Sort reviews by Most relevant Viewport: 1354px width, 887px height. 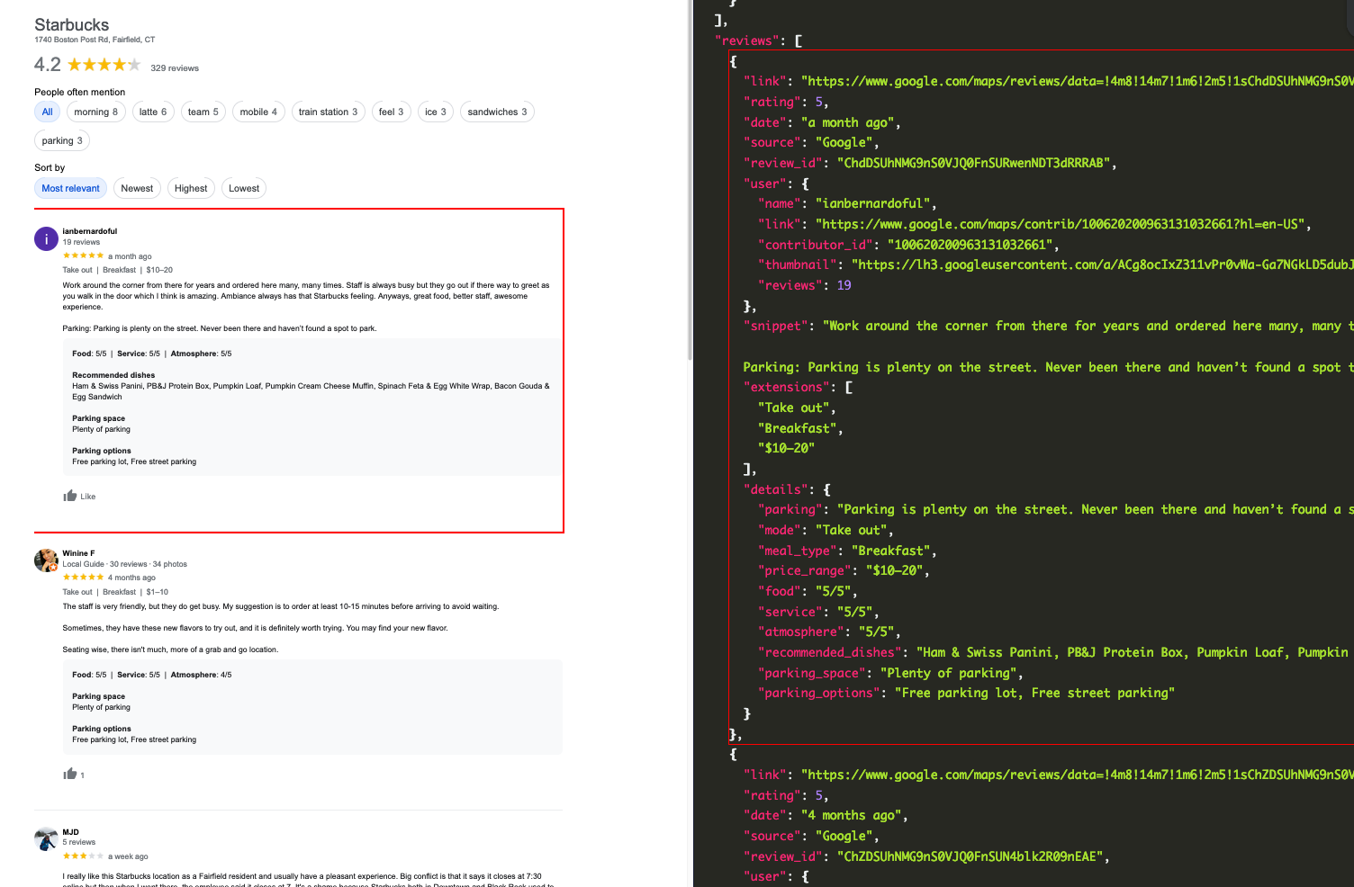(x=71, y=188)
